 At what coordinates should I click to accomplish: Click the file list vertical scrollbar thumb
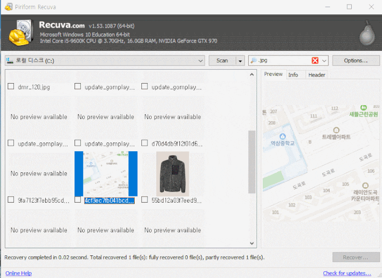point(252,162)
